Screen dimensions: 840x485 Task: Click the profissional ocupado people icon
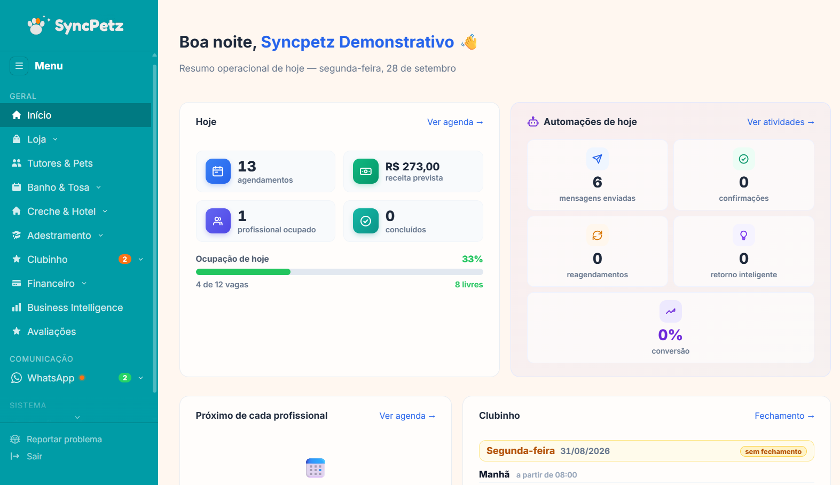point(218,221)
